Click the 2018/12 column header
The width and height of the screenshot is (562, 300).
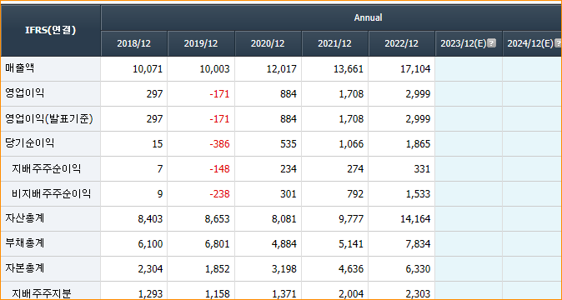tap(133, 43)
